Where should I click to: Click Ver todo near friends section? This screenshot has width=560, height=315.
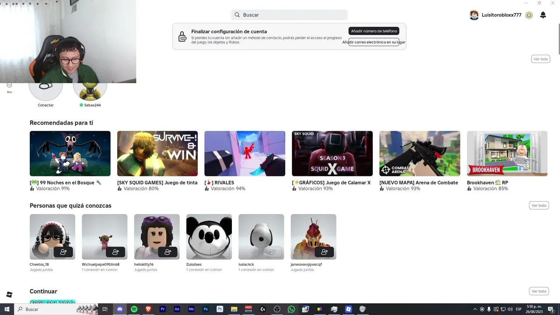(540, 59)
